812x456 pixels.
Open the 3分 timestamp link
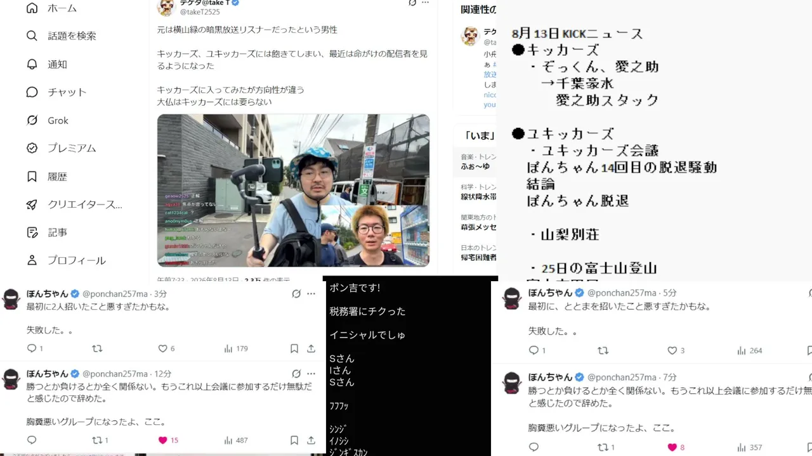(160, 294)
